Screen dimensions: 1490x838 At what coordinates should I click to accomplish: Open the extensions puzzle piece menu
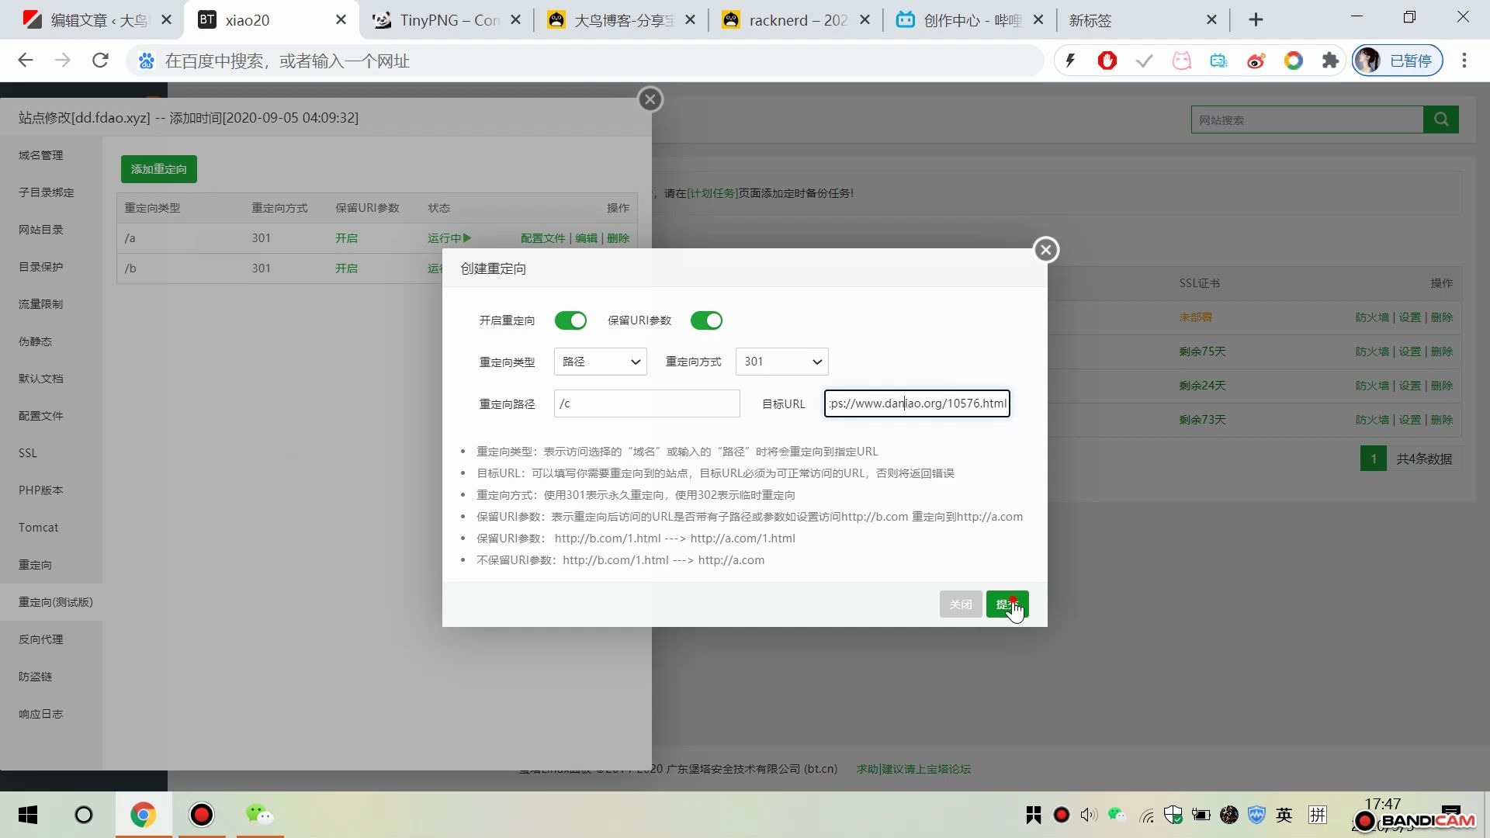1331,61
